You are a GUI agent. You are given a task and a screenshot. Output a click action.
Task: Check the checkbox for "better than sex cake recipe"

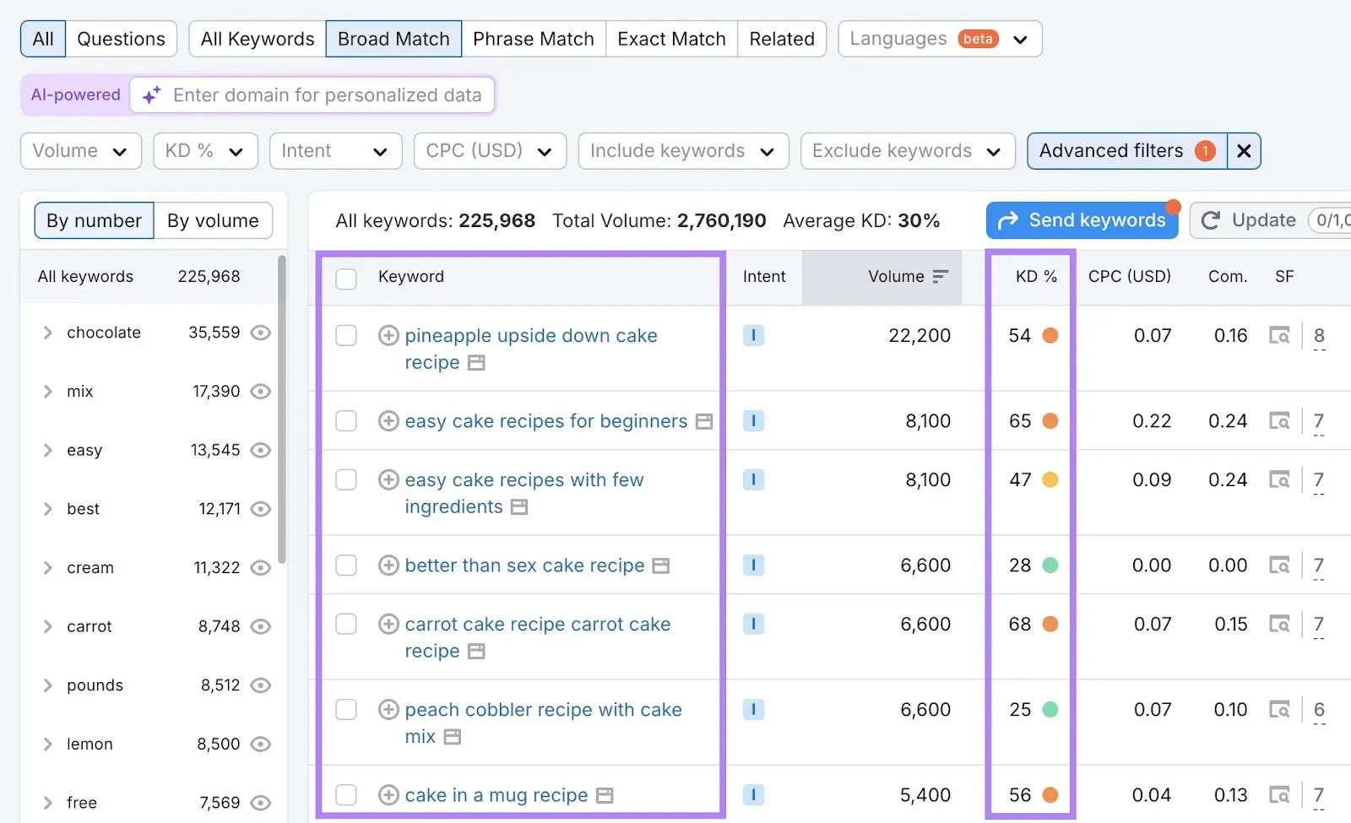coord(346,565)
